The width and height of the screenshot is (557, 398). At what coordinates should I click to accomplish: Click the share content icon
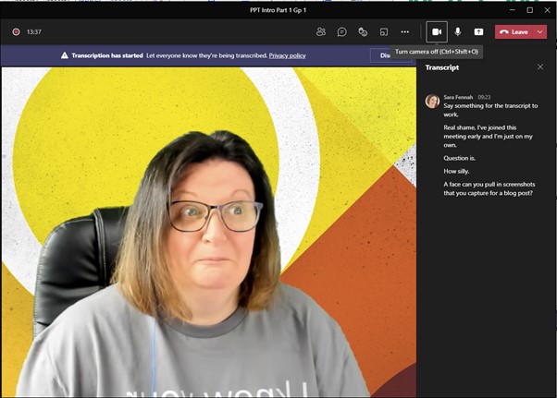[x=478, y=31]
